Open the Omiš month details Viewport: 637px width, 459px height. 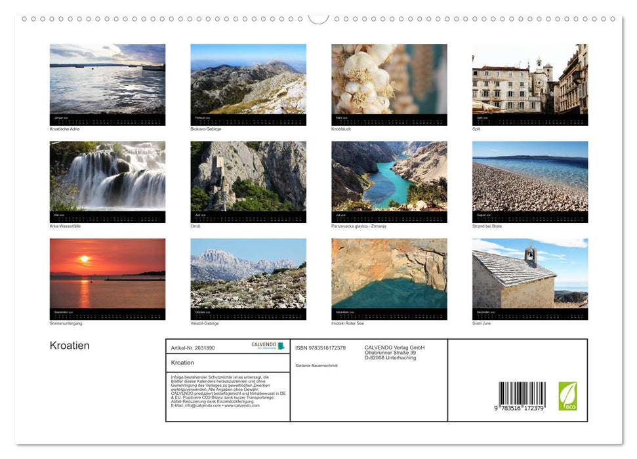coord(249,217)
